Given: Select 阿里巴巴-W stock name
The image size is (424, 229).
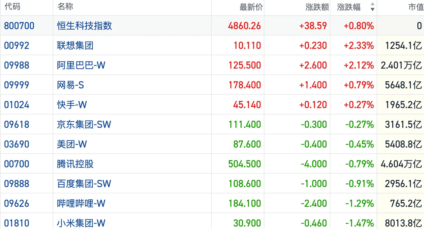Looking at the screenshot, I should coord(81,65).
